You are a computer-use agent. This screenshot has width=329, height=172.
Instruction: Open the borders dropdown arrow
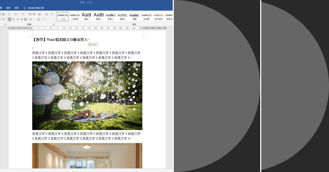point(47,19)
